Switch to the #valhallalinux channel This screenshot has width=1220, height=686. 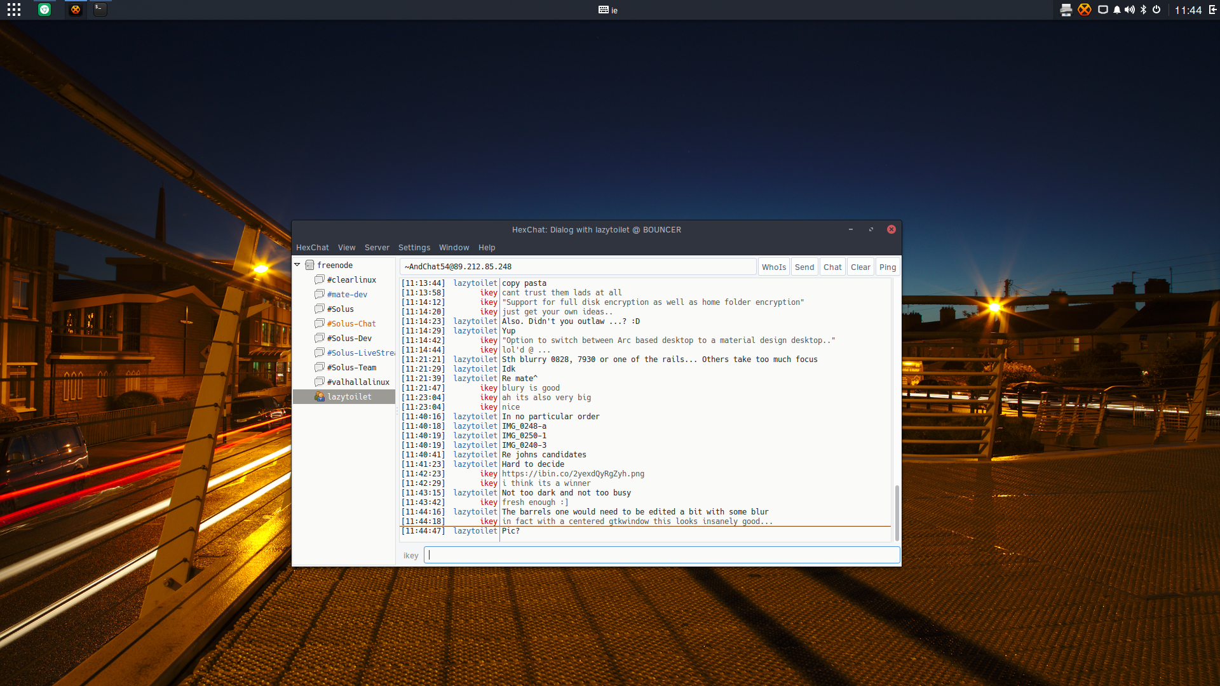click(x=358, y=382)
